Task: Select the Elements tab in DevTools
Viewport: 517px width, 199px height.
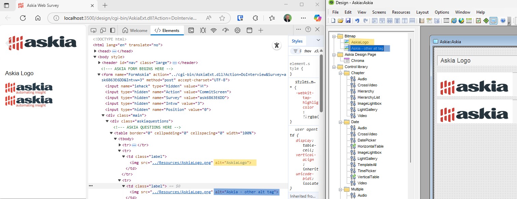Action: pos(167,30)
